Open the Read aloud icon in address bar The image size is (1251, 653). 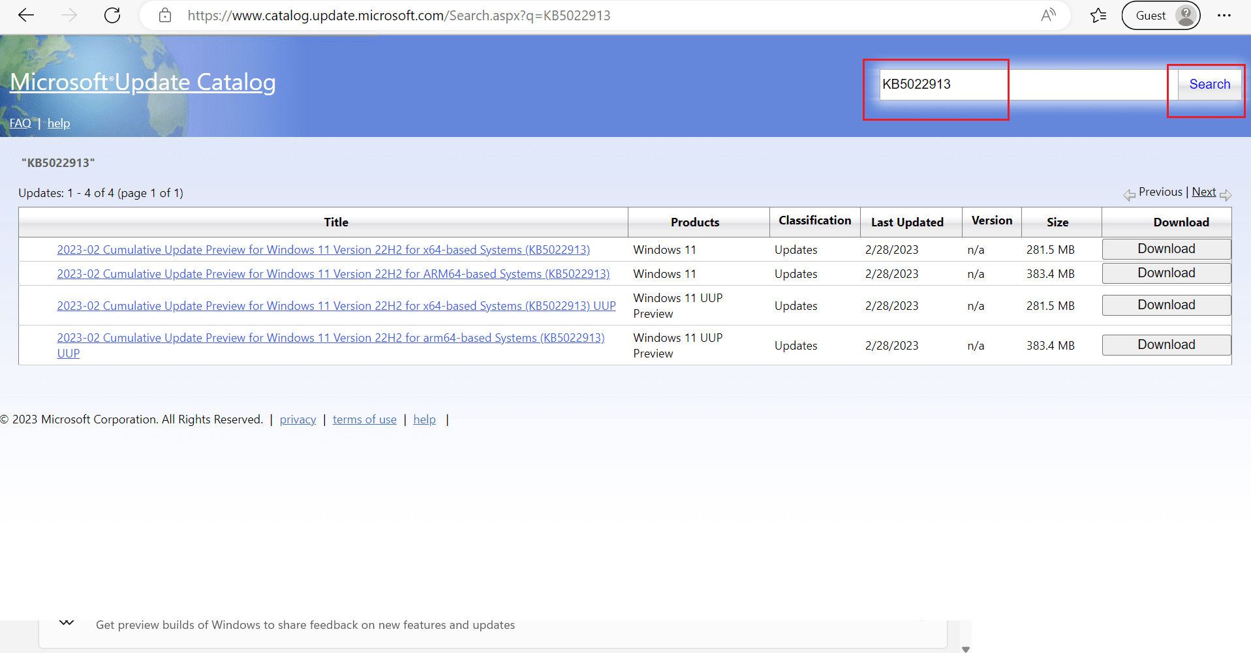[1048, 15]
